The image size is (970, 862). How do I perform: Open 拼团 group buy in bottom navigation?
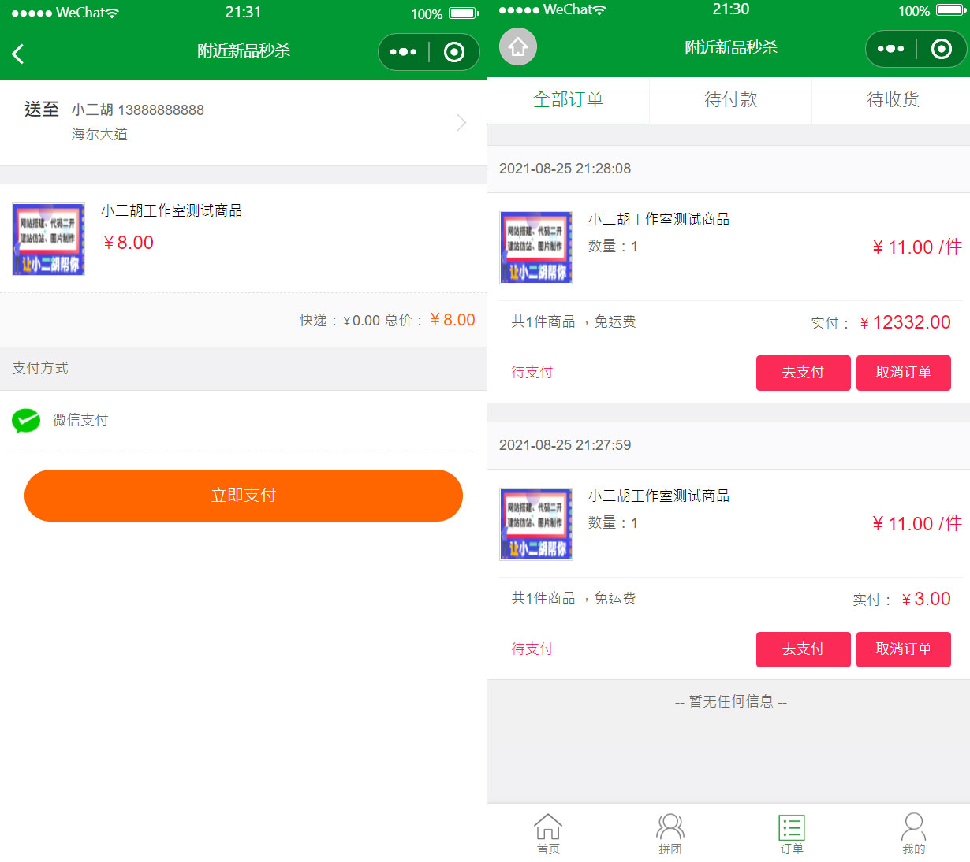click(x=670, y=834)
